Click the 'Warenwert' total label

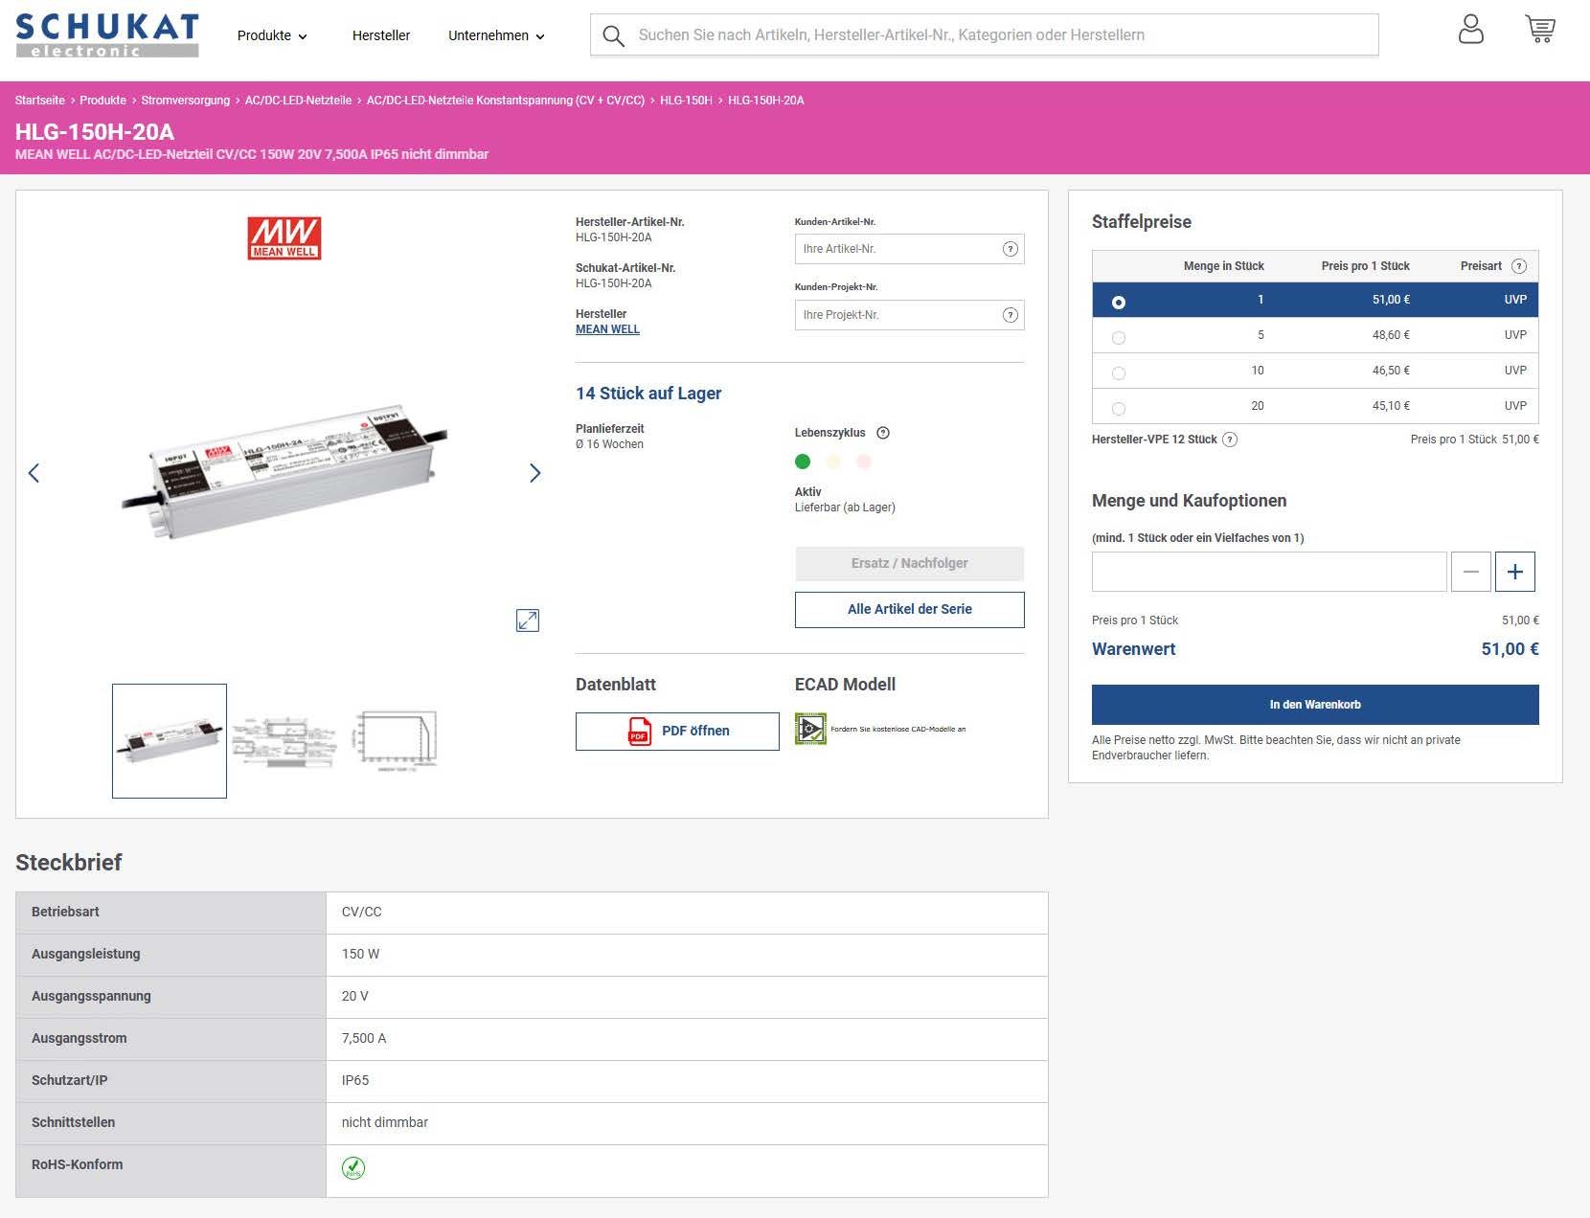[x=1134, y=649]
